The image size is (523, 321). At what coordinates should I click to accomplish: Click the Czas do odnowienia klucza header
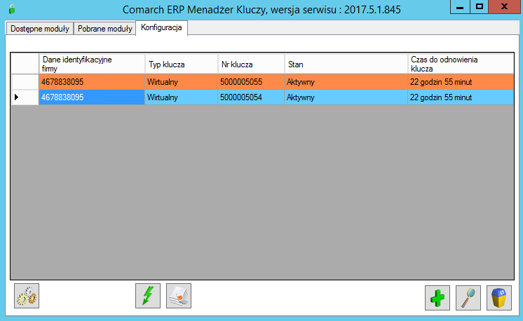click(x=461, y=64)
